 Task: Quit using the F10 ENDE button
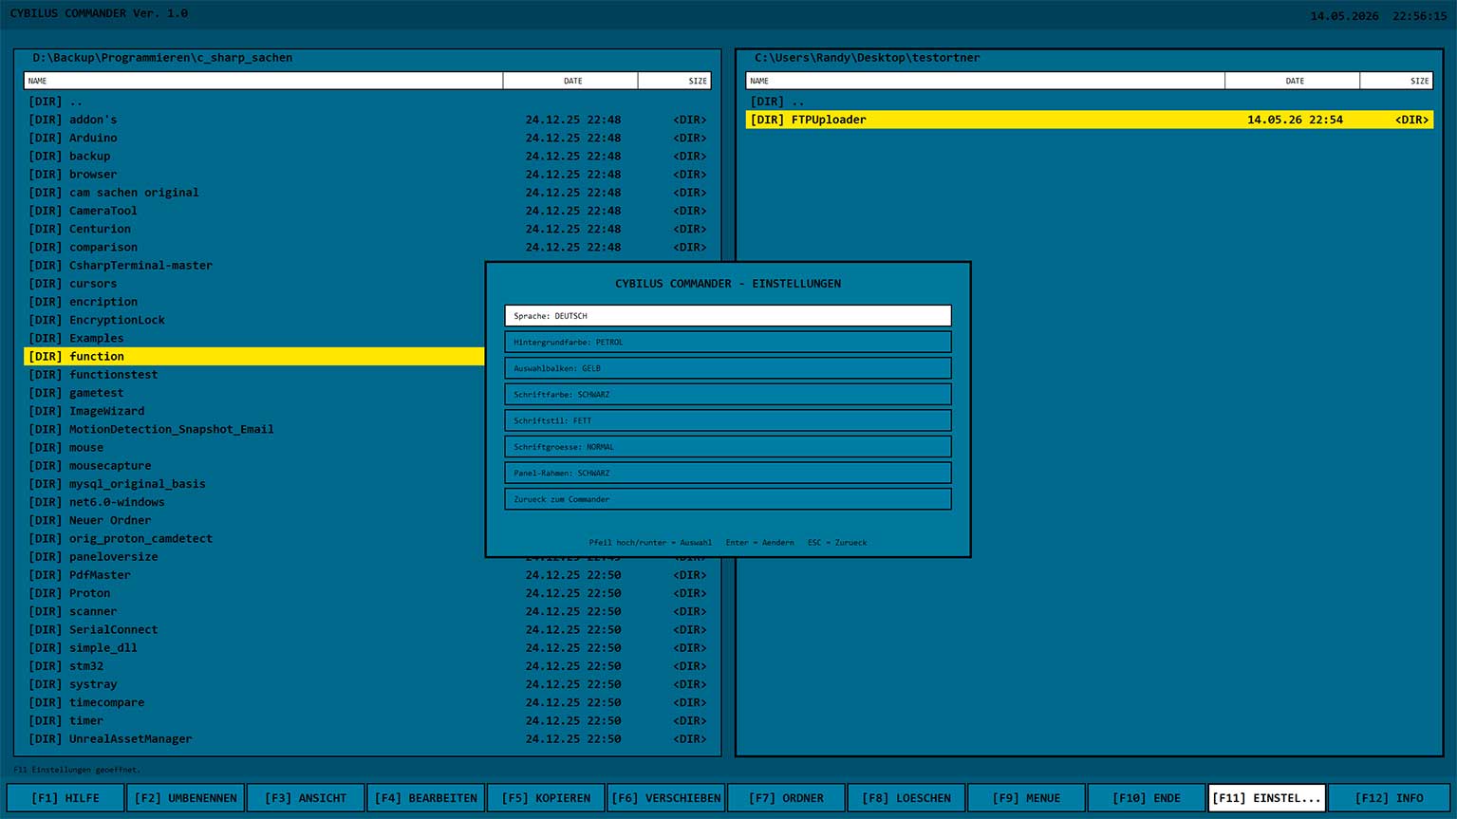[1147, 798]
